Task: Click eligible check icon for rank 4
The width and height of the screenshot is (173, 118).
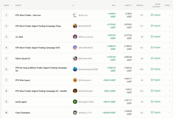Action: tap(152, 47)
